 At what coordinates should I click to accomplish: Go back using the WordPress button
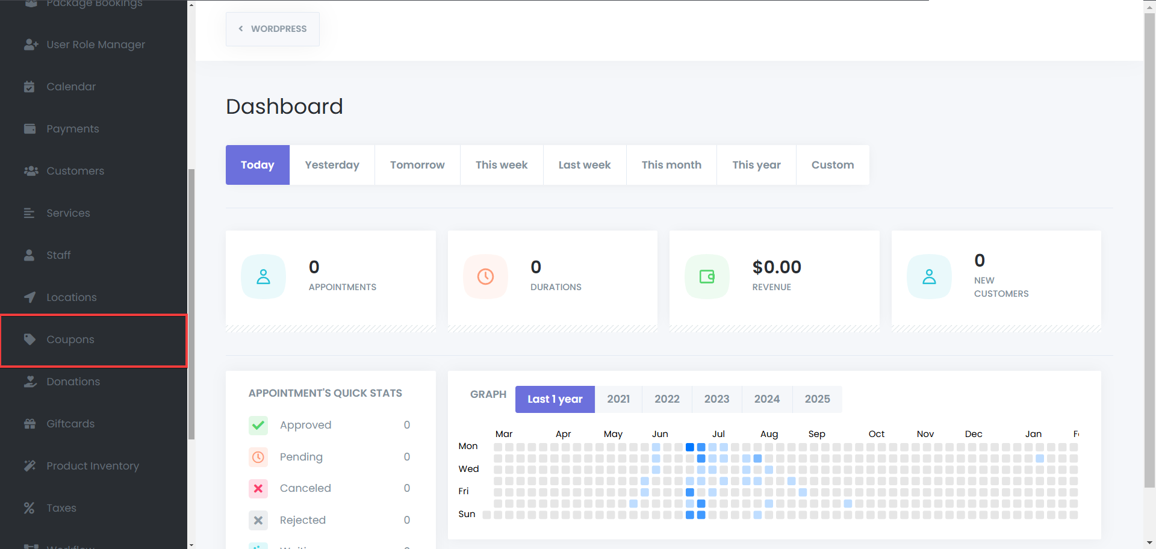pyautogui.click(x=272, y=29)
